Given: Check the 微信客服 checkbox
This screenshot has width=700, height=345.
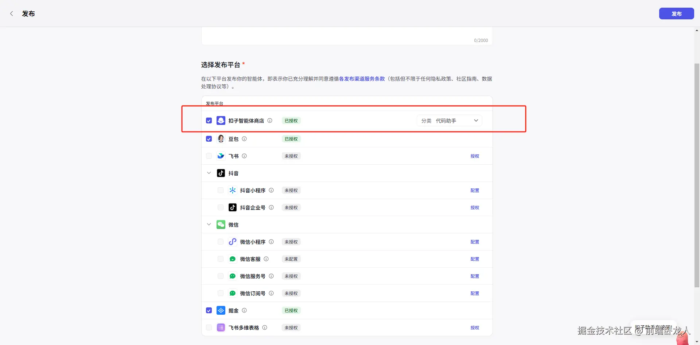Looking at the screenshot, I should pos(221,259).
